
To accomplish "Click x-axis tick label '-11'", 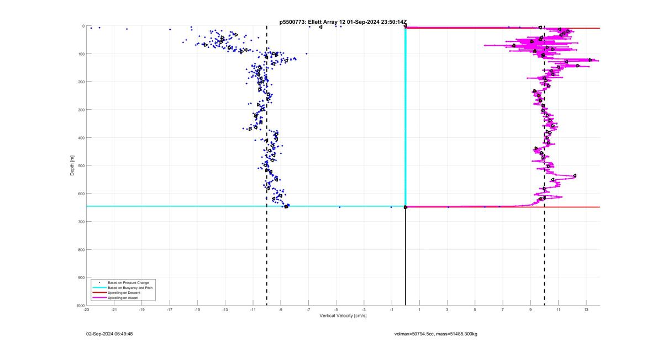I will pyautogui.click(x=252, y=310).
